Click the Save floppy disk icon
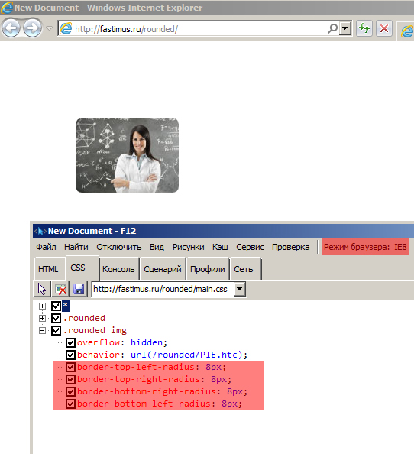The image size is (414, 454). click(79, 289)
